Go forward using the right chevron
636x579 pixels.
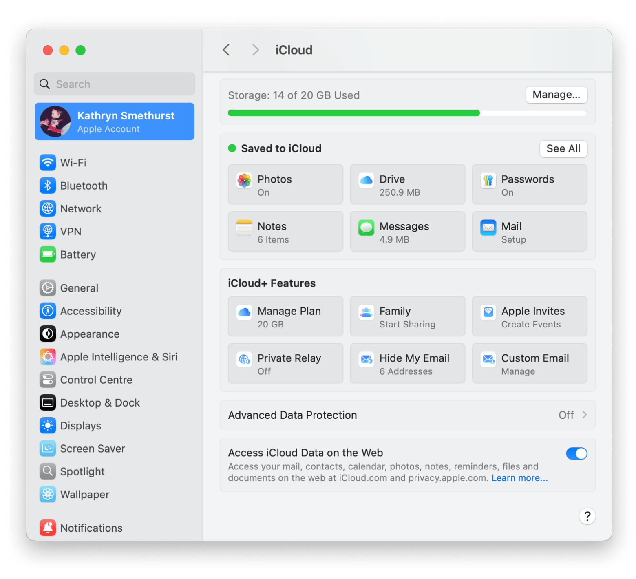click(255, 50)
